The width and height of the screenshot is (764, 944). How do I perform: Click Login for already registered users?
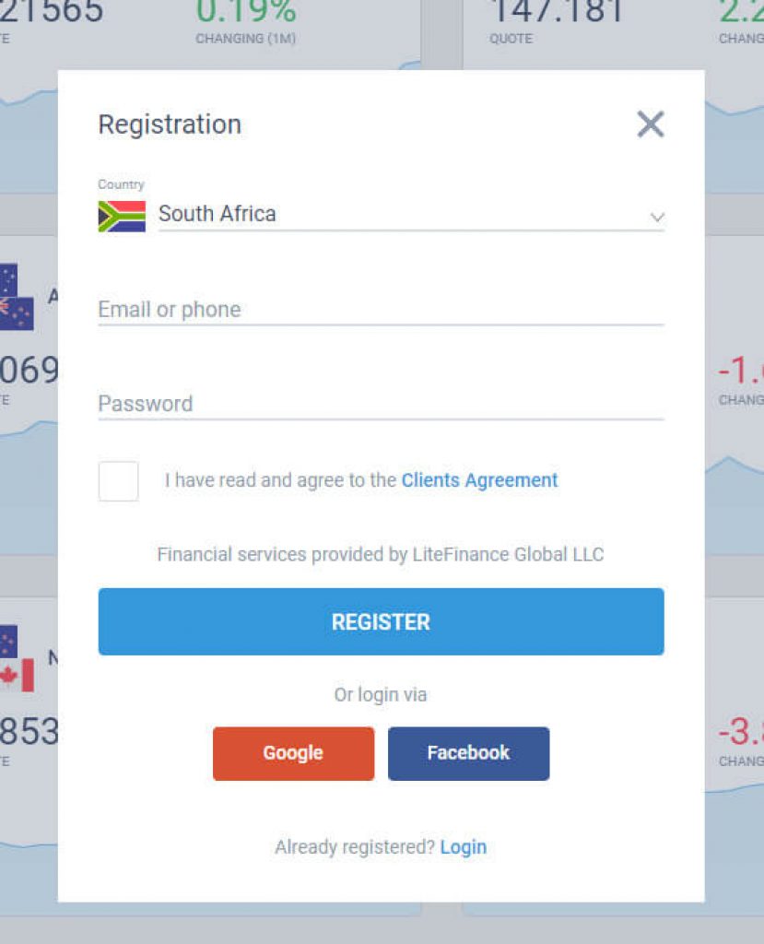[x=464, y=846]
